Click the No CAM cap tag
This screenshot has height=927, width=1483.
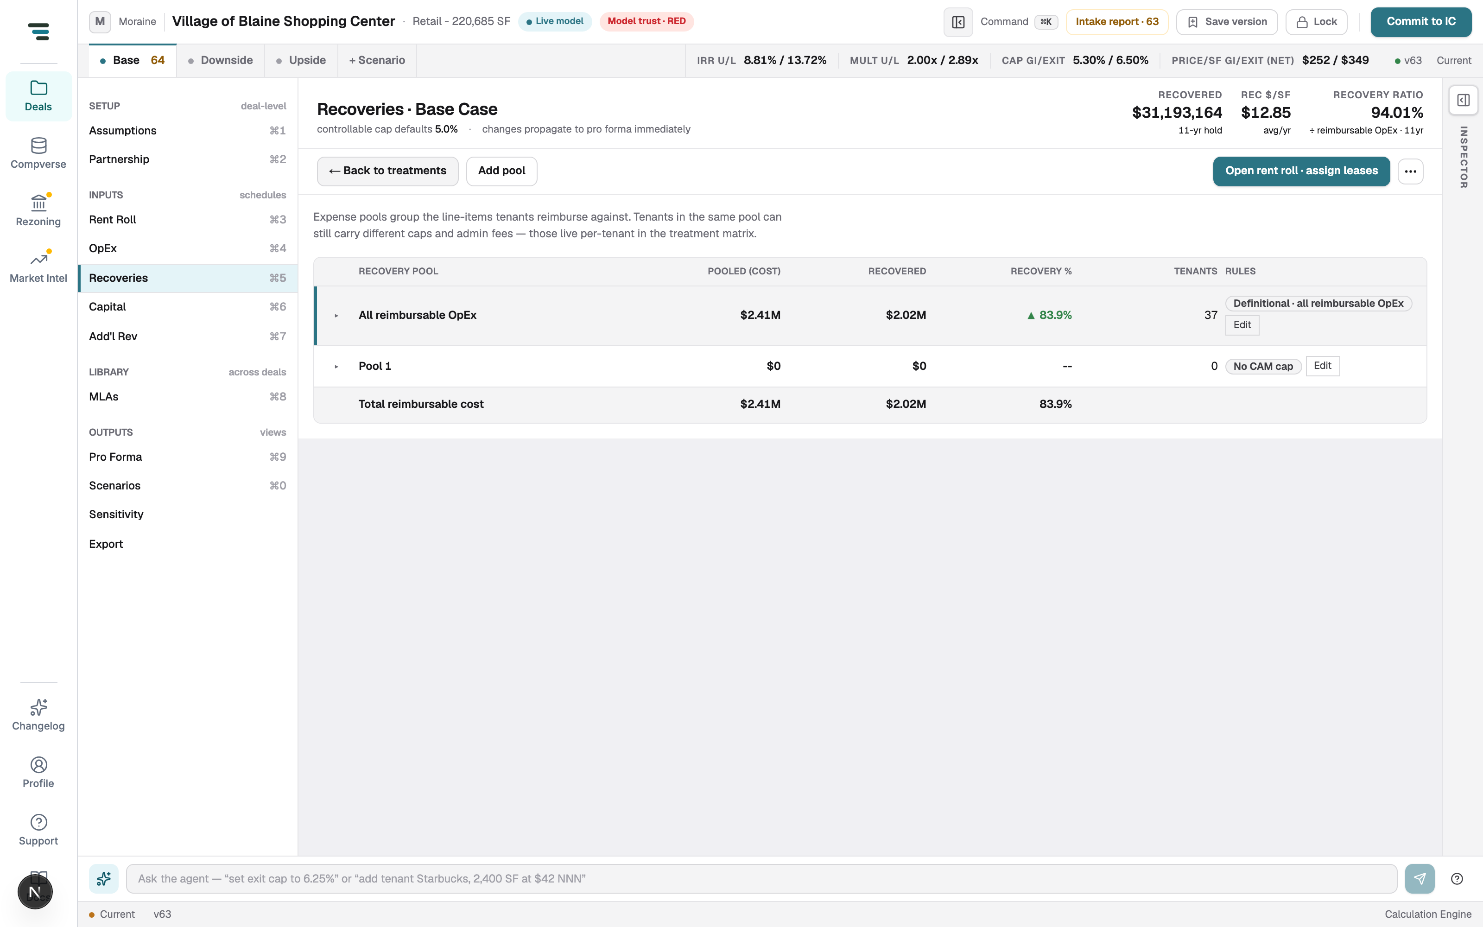[1263, 367]
